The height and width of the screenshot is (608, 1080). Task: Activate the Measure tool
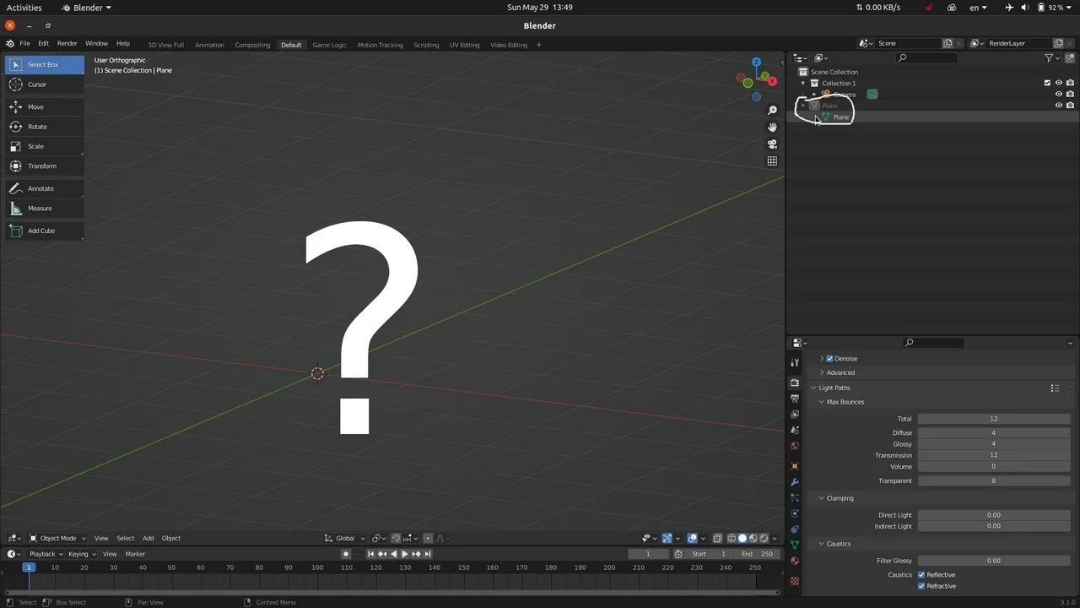(x=40, y=208)
